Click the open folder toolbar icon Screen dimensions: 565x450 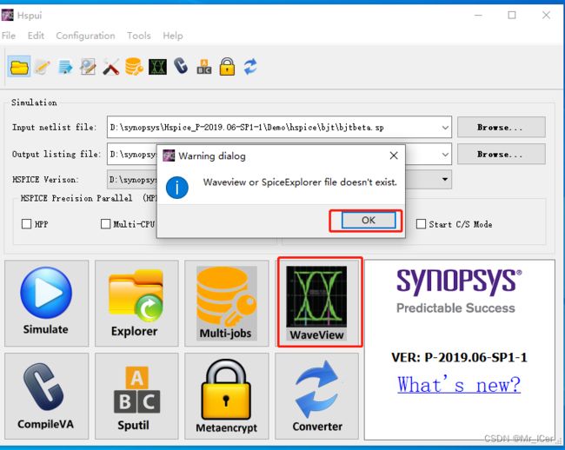click(19, 67)
